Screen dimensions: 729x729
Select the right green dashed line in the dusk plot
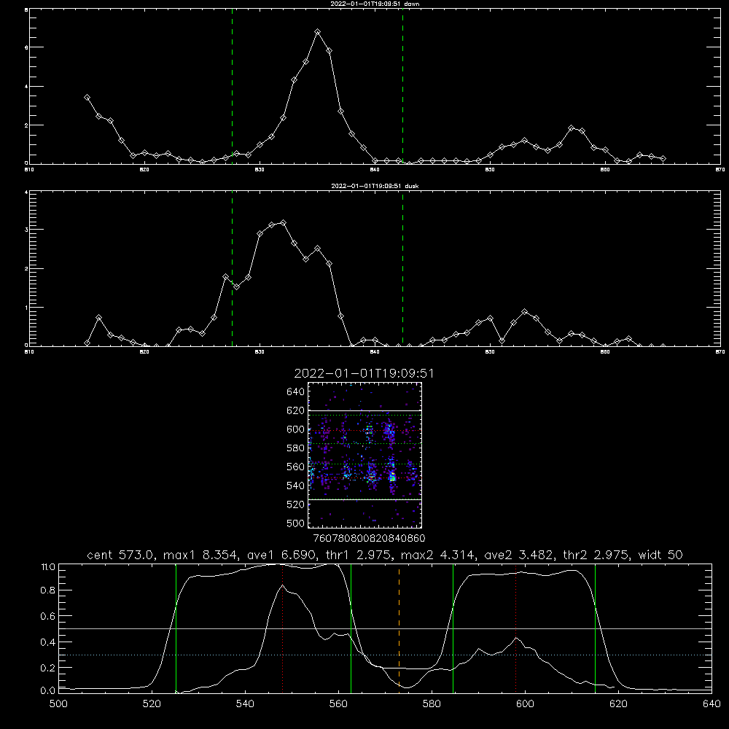402,268
